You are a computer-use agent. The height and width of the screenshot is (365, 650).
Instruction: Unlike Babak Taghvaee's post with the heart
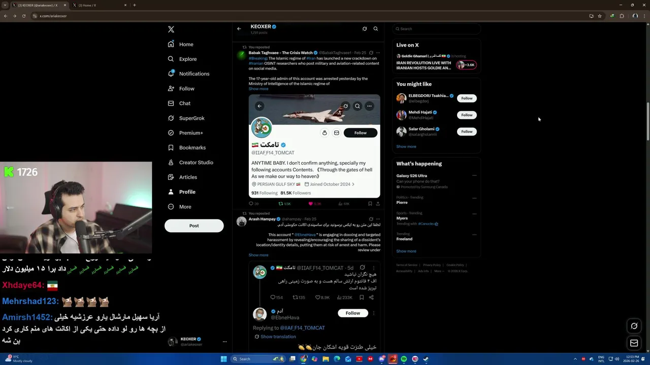click(x=315, y=204)
